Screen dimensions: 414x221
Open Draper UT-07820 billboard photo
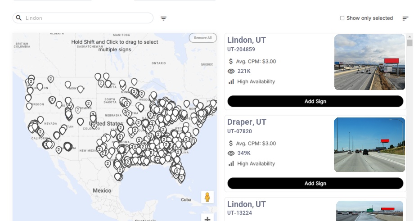tap(369, 144)
